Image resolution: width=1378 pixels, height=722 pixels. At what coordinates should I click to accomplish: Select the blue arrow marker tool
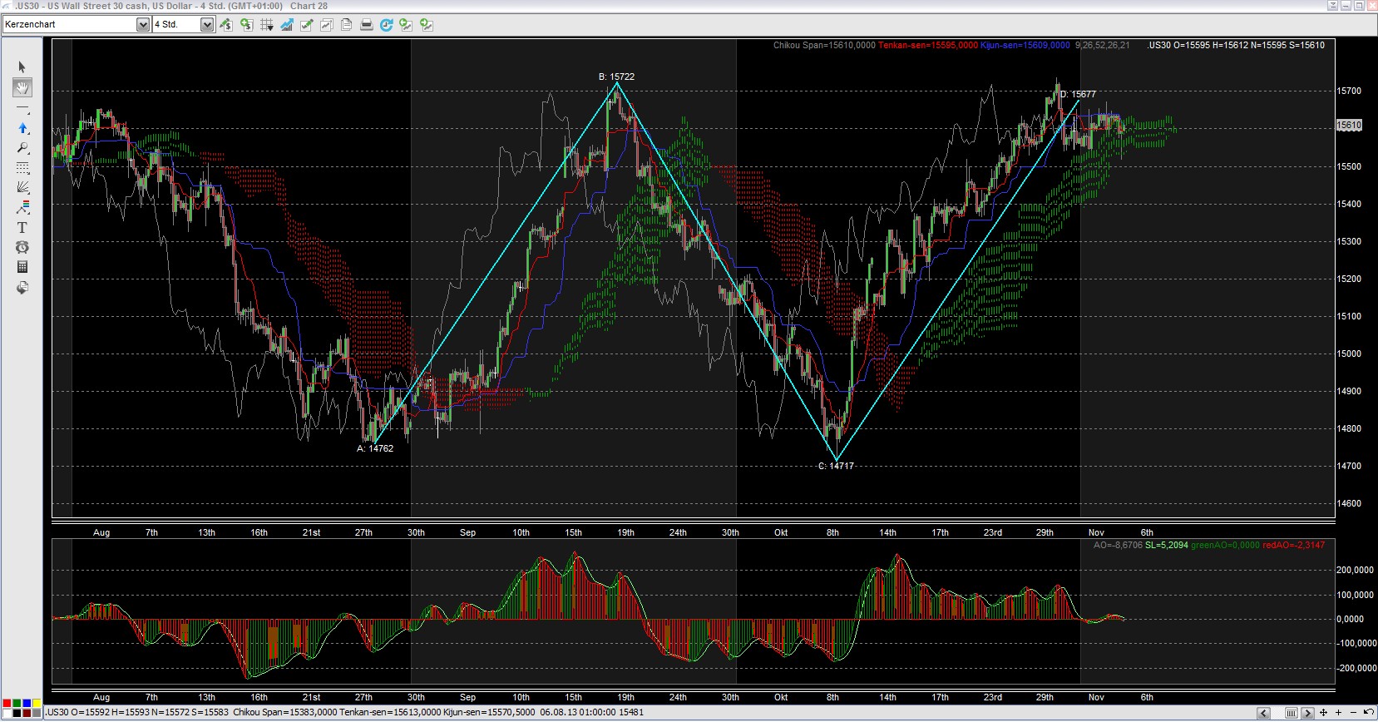click(22, 128)
